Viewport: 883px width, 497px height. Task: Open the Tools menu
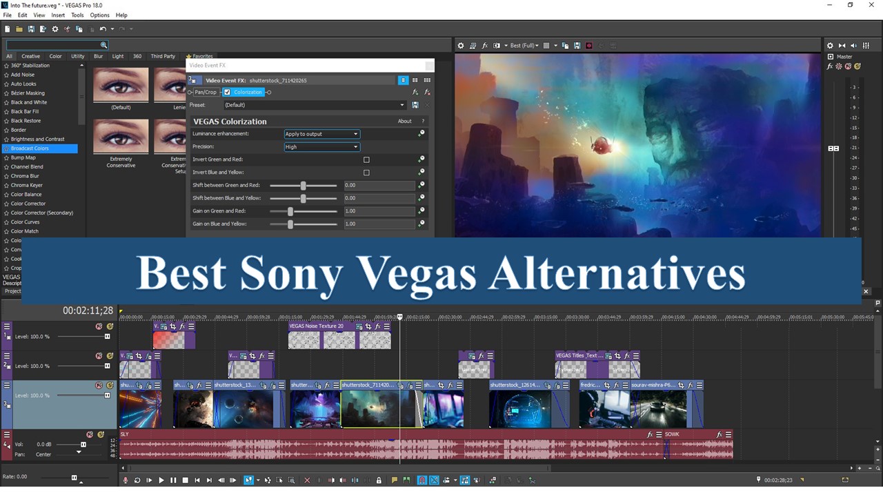click(x=77, y=14)
